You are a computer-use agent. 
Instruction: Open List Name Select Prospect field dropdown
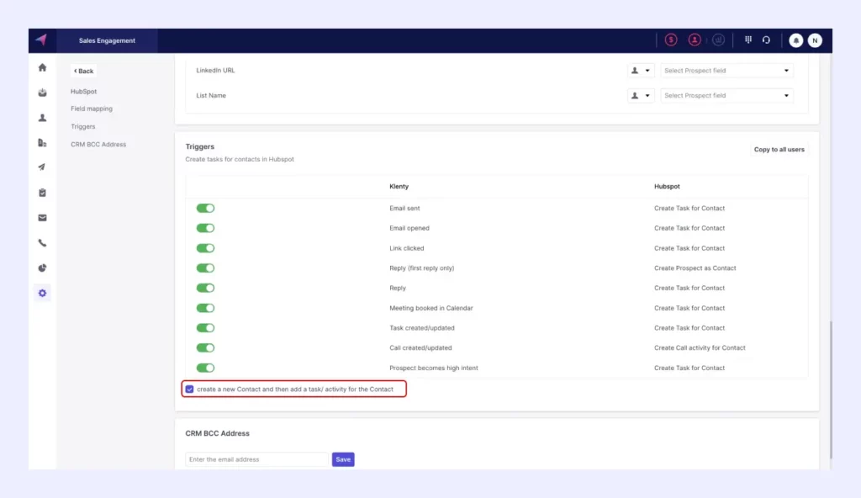726,96
